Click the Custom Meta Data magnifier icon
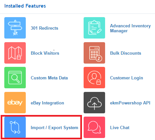 coord(15,77)
